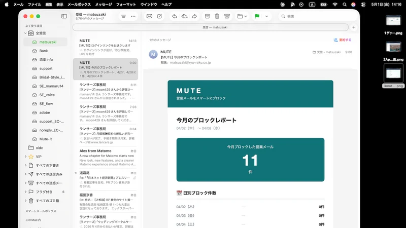Open Spotlight search in menu bar

point(345,5)
